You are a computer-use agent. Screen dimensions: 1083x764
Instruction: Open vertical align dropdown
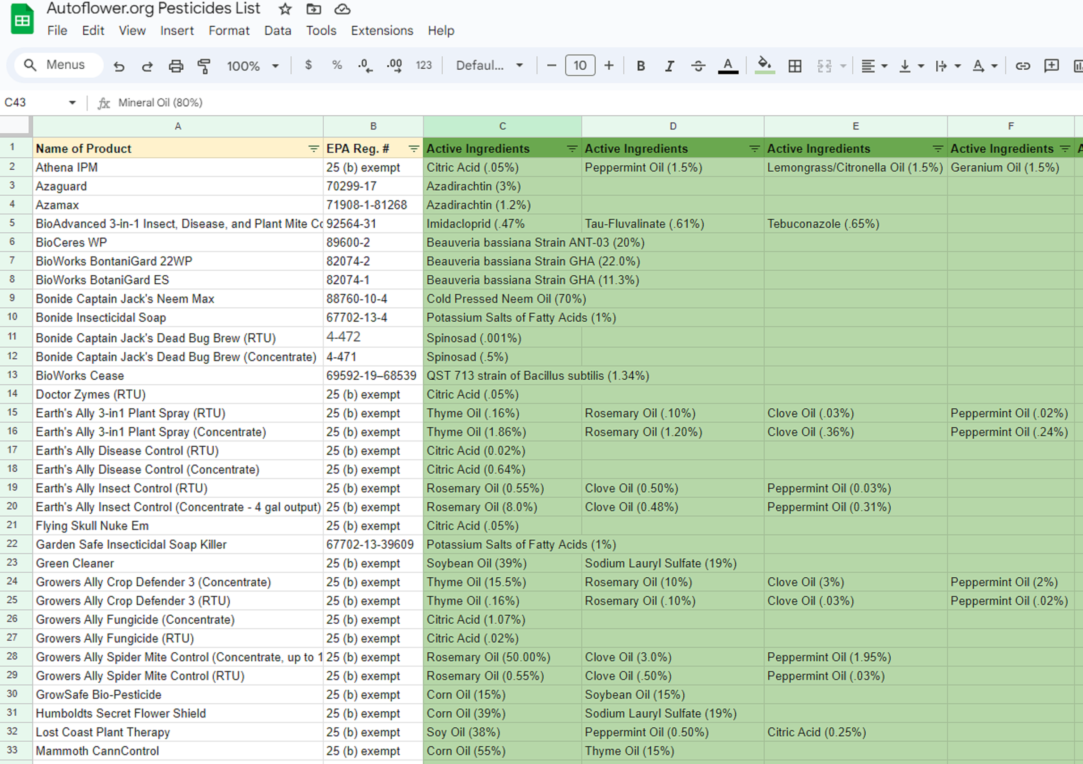point(911,66)
